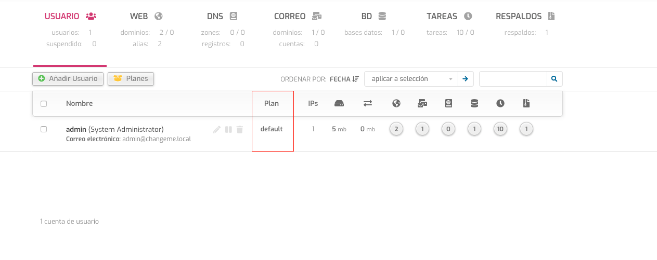The height and width of the screenshot is (260, 657).
Task: Click the Nombre column header
Action: point(80,103)
